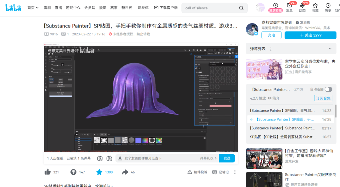Click danmaku count icon next to 1
Screen dimensions: 340x187
(63, 34)
